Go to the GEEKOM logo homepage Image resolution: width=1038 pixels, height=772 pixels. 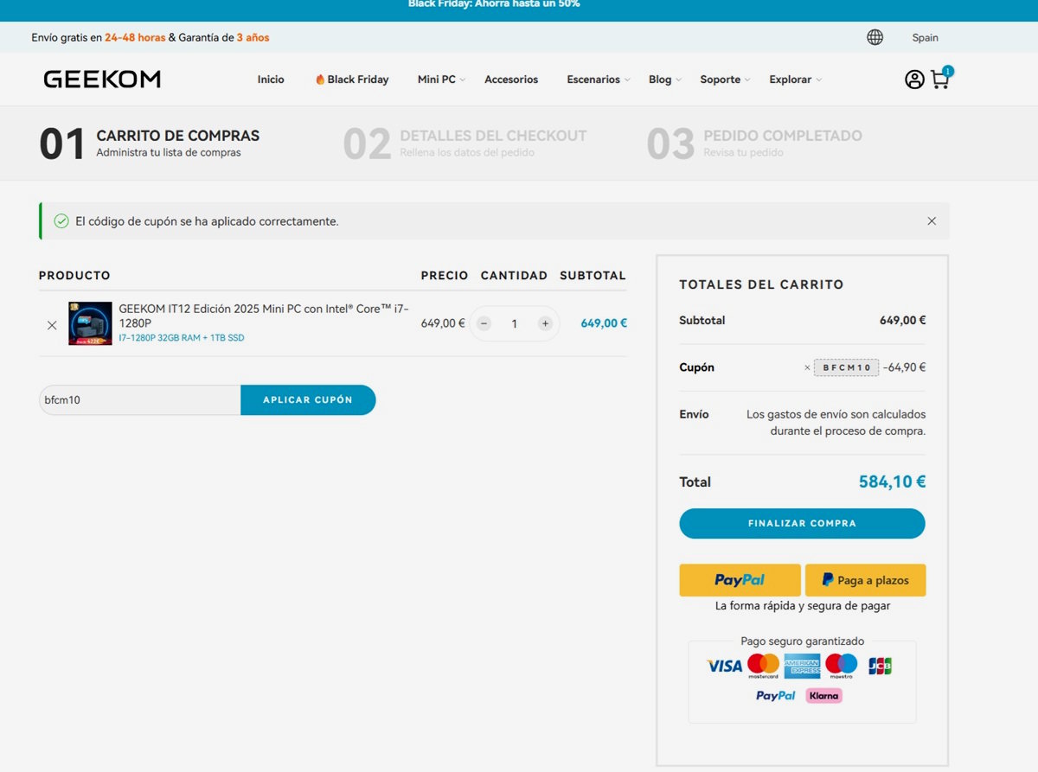(102, 80)
